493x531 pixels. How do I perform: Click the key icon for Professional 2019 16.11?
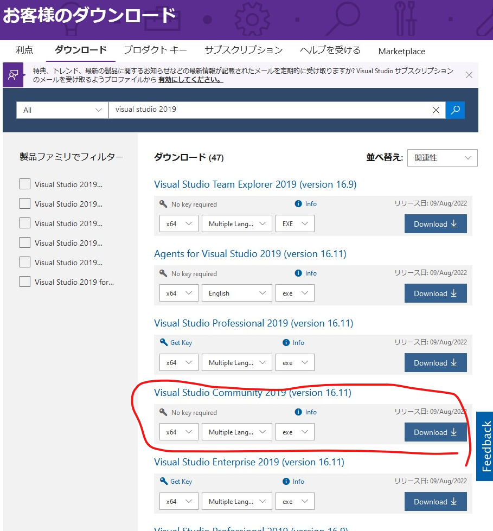[164, 342]
